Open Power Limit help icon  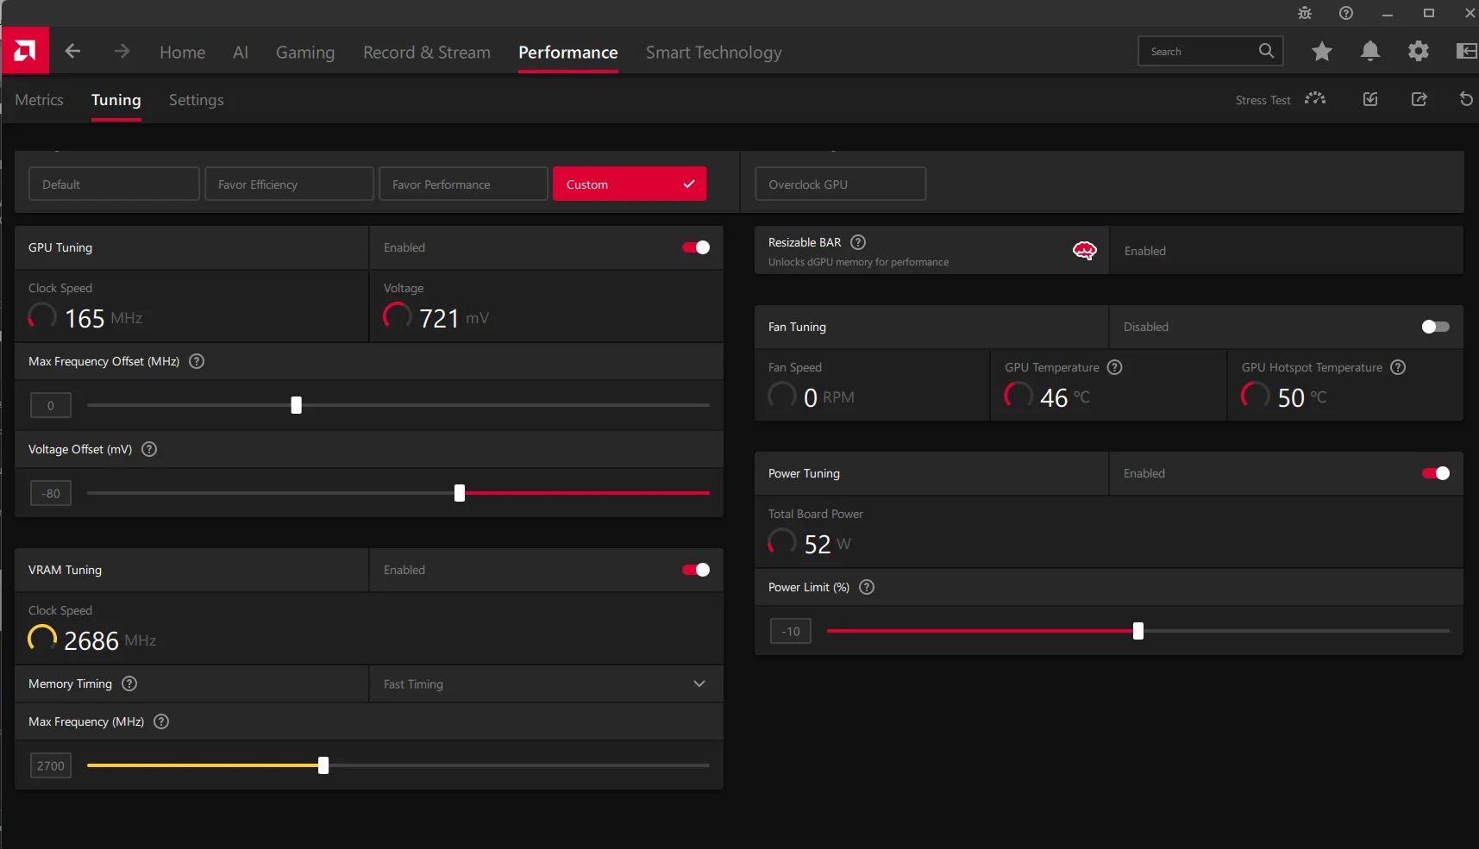click(867, 587)
